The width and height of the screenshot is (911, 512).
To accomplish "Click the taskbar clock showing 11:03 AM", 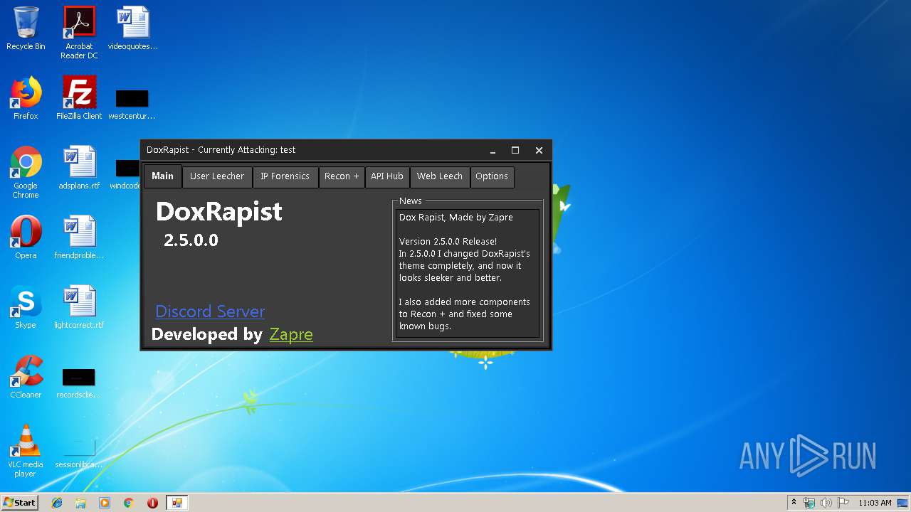I will (875, 503).
